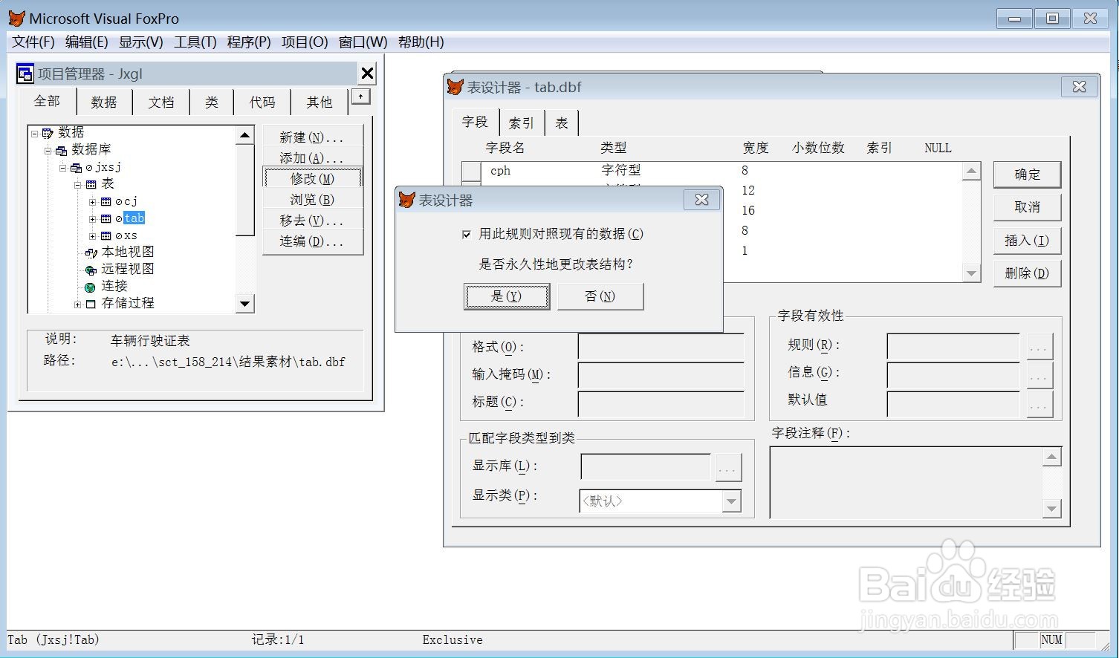Image resolution: width=1119 pixels, height=658 pixels.
Task: Confirm with 是(Y) button
Action: coord(507,296)
